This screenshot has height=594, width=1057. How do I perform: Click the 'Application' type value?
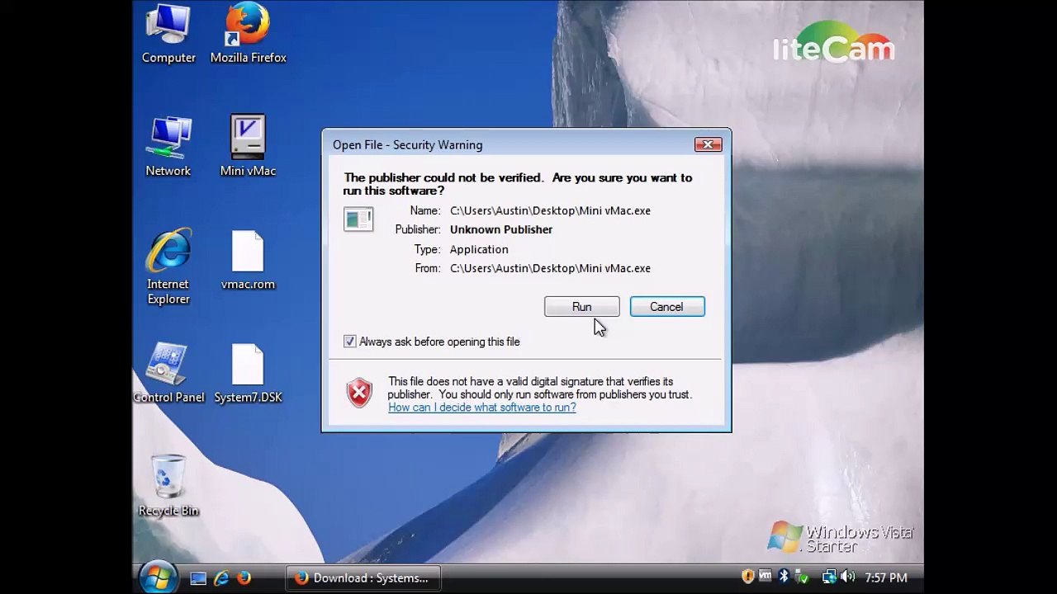[x=479, y=249]
